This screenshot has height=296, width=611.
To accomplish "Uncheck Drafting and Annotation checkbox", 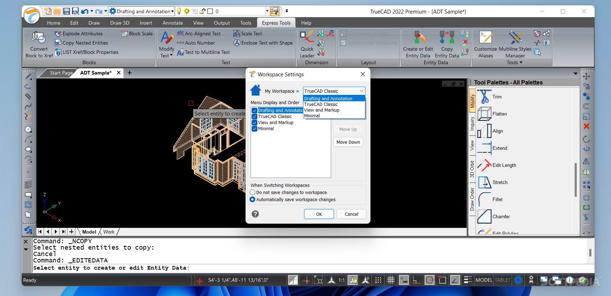I will 255,111.
